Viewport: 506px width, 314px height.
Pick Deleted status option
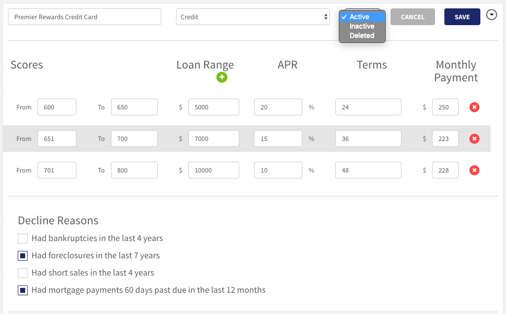click(x=362, y=35)
